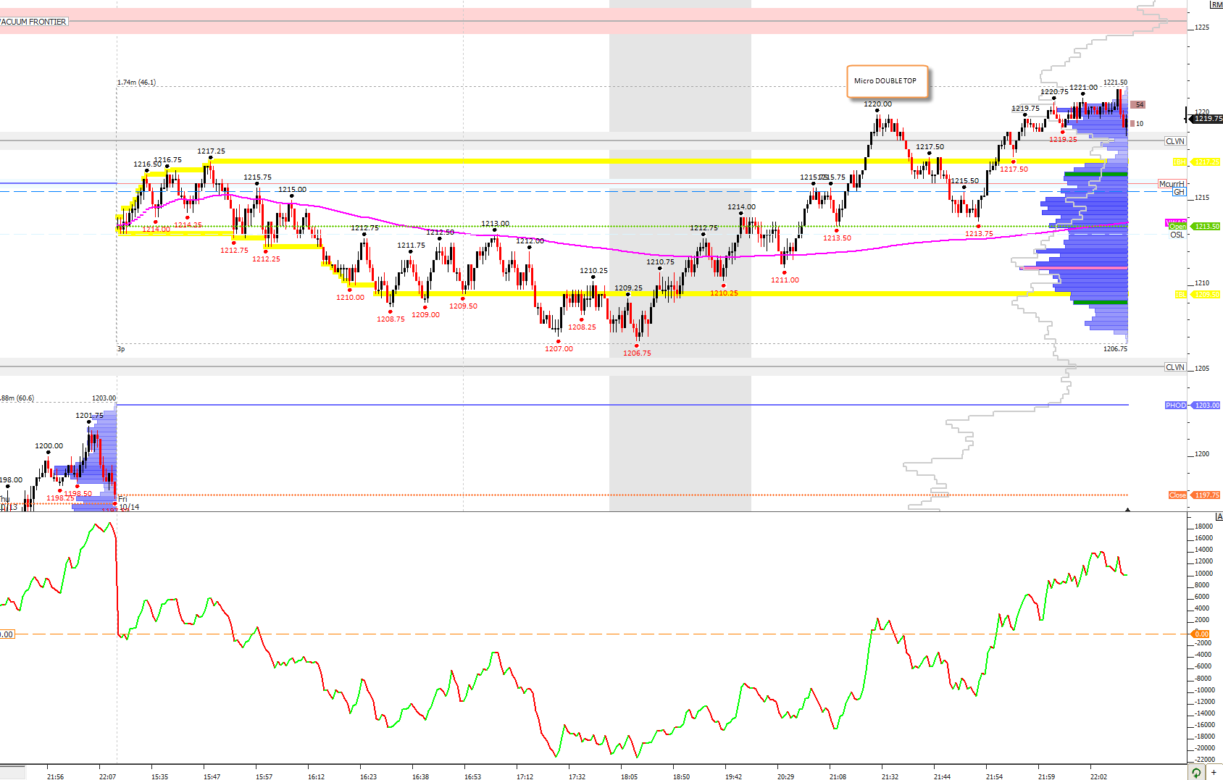Click the 1200.00 swing high label
This screenshot has height=780, width=1223.
[x=49, y=446]
